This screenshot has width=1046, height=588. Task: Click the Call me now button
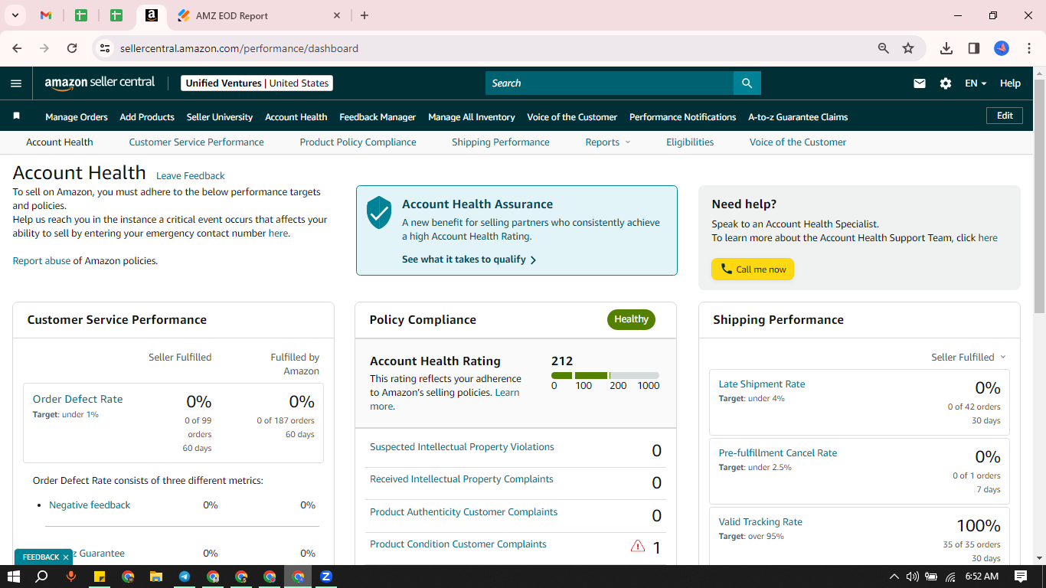tap(753, 269)
